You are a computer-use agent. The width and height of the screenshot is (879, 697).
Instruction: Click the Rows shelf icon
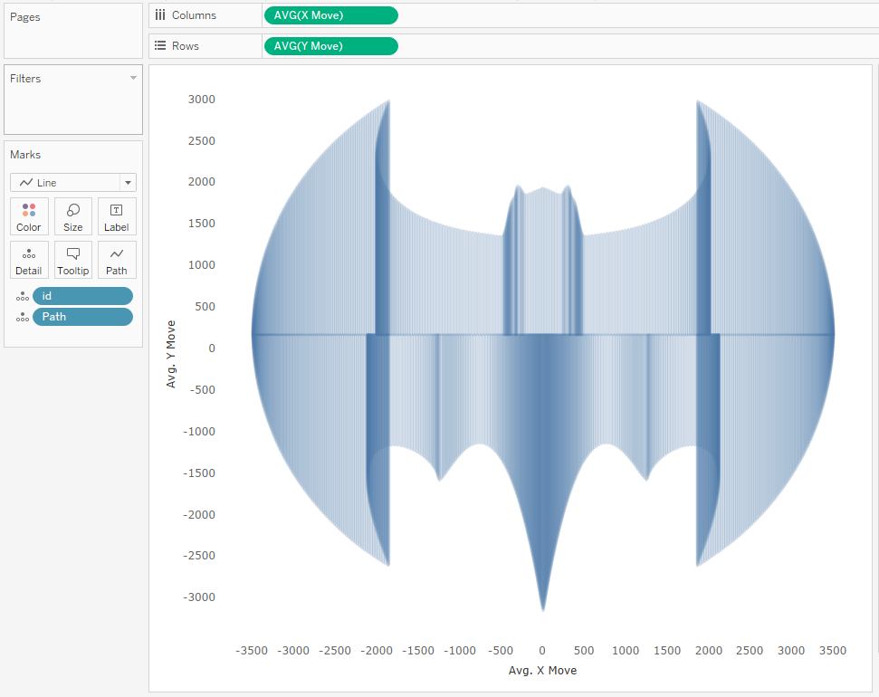click(x=160, y=46)
